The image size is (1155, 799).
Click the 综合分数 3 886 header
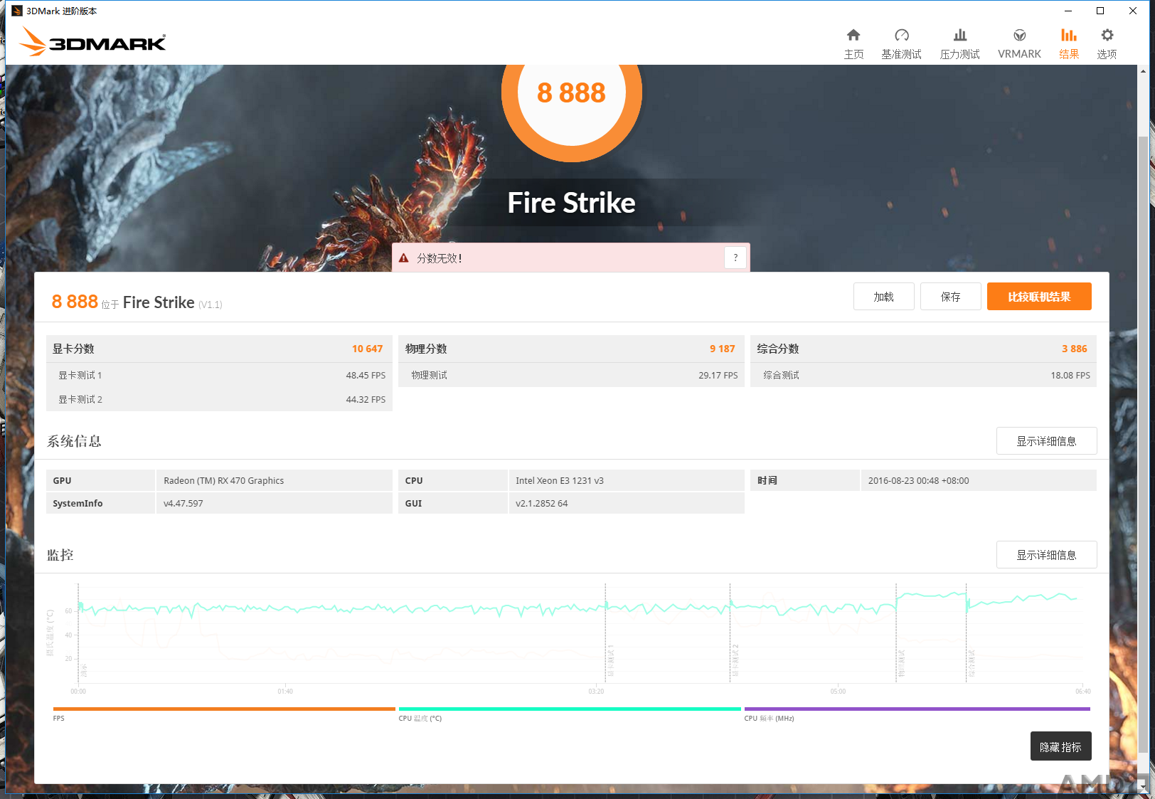(923, 349)
